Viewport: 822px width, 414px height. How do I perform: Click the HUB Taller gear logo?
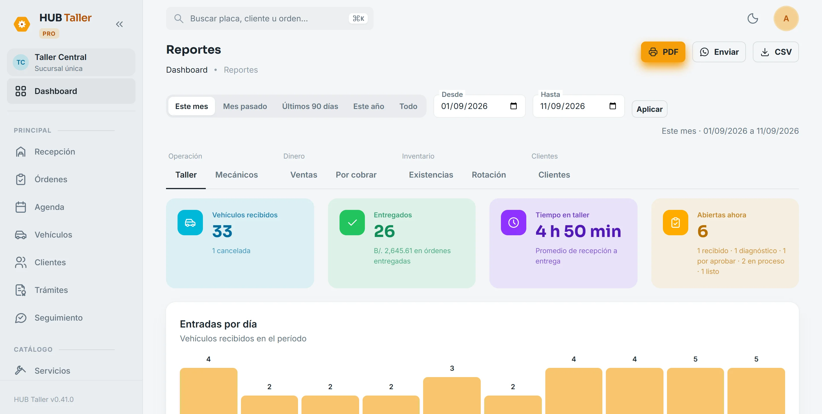pos(22,24)
